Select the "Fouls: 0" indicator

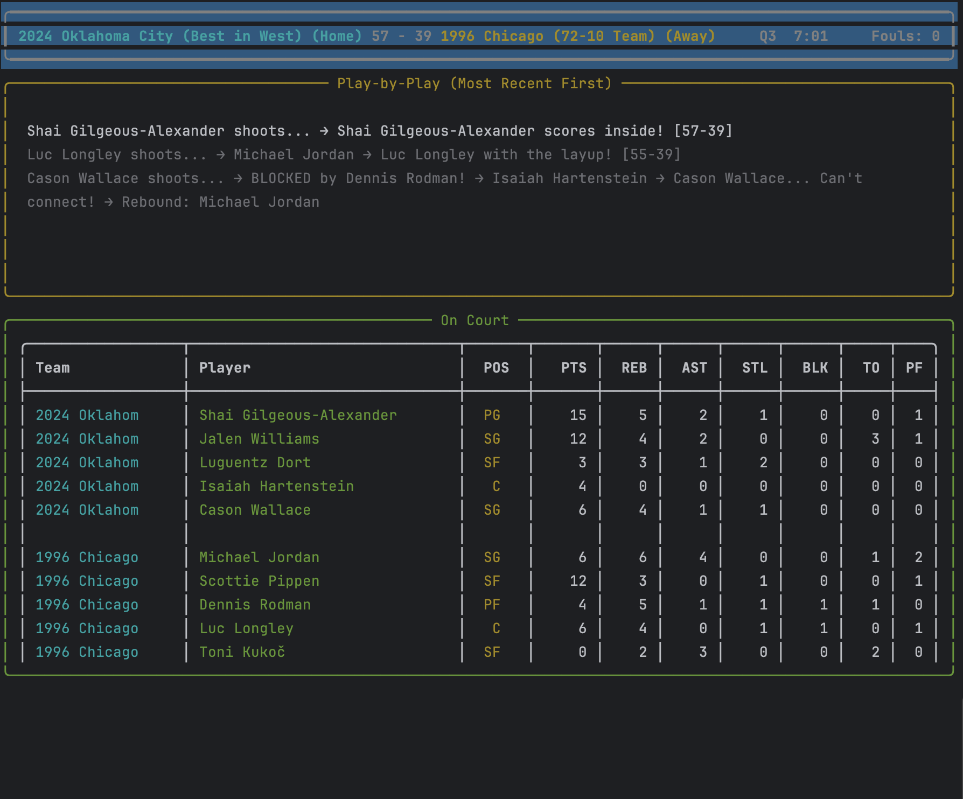(x=905, y=36)
